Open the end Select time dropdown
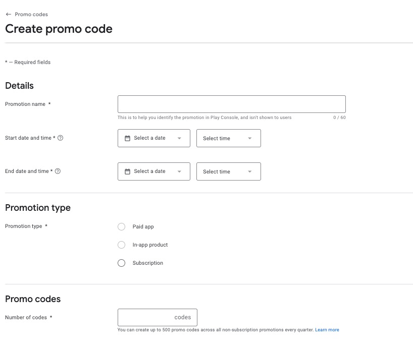This screenshot has width=413, height=351. 229,171
